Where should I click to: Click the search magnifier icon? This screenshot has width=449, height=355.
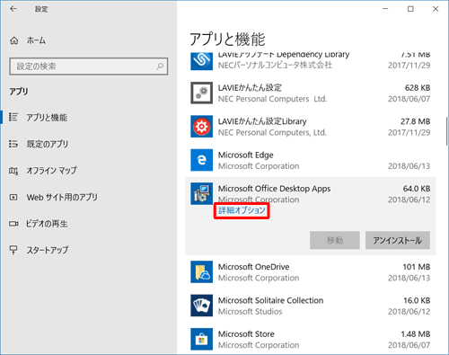click(x=160, y=67)
